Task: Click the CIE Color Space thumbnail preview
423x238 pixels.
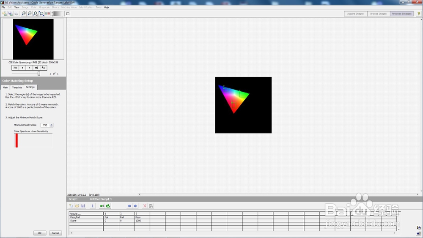Action: coord(33,39)
